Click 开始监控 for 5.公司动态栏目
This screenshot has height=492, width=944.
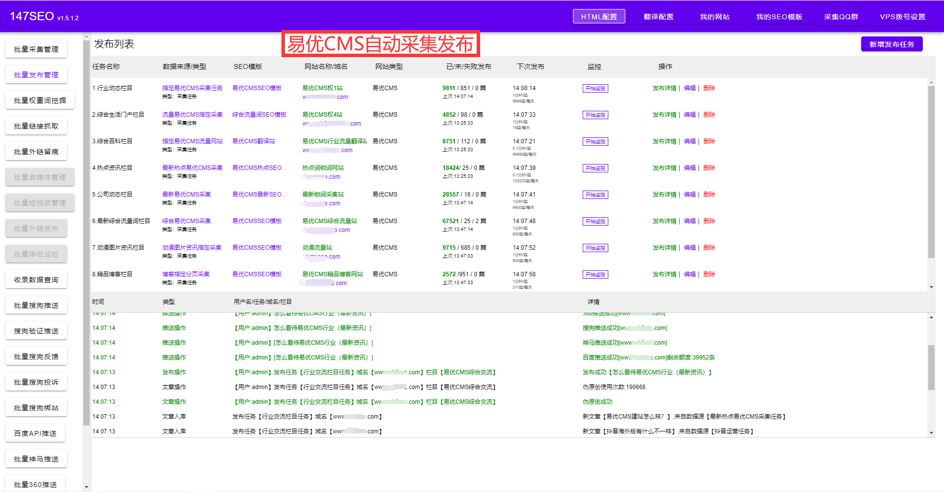coord(595,195)
